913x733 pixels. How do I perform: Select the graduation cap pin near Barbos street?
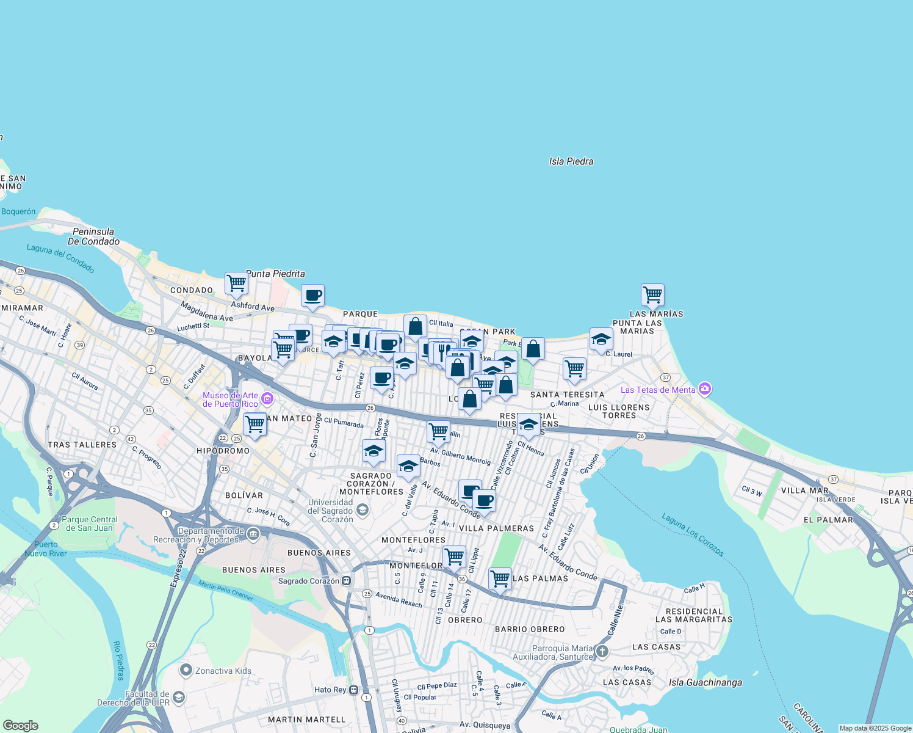(x=408, y=467)
